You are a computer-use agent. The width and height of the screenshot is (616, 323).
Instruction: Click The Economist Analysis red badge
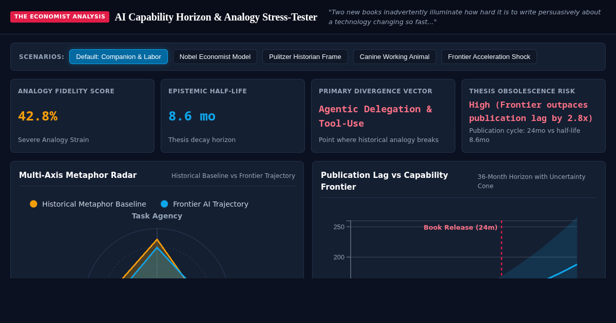pos(60,17)
